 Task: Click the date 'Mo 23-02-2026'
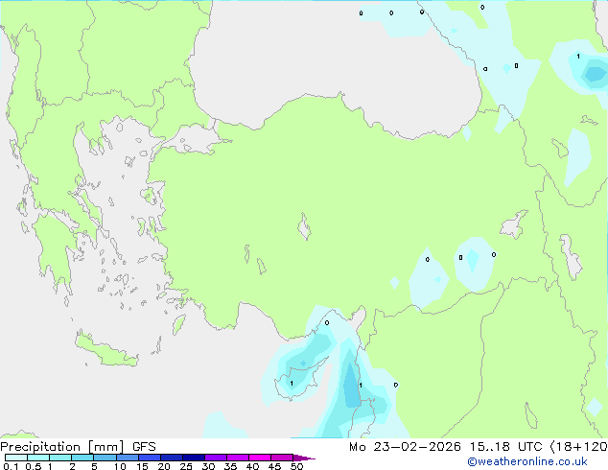coord(405,447)
